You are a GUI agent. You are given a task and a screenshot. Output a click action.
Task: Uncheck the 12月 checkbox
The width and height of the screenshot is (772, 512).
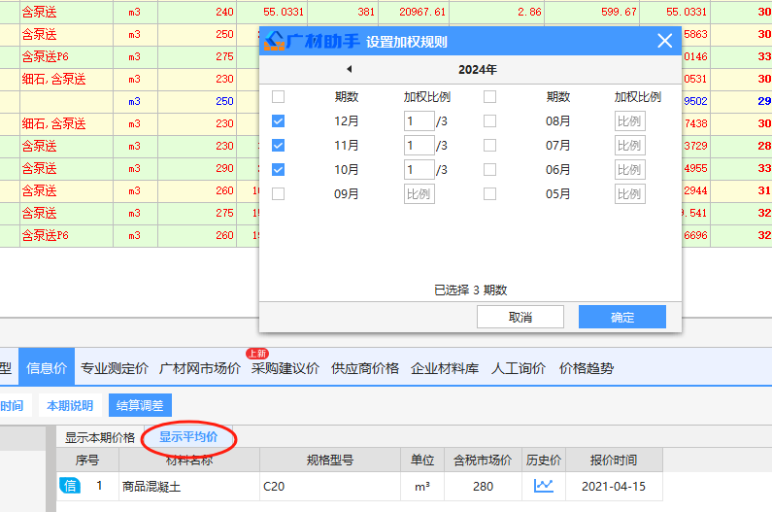click(278, 120)
